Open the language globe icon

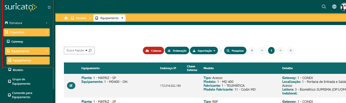(334, 7)
